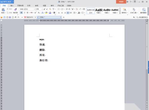Decrease the paragraph indent
The height and width of the screenshot is (110, 149).
point(67,9)
